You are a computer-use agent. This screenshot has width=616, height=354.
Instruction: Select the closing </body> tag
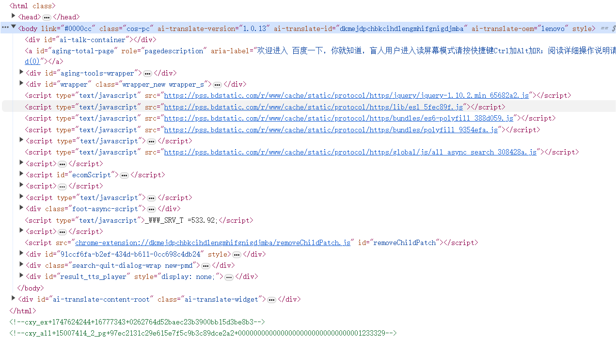[x=31, y=288]
